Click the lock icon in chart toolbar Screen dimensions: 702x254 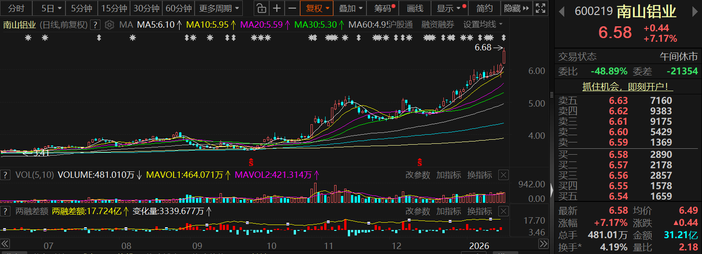[261, 8]
